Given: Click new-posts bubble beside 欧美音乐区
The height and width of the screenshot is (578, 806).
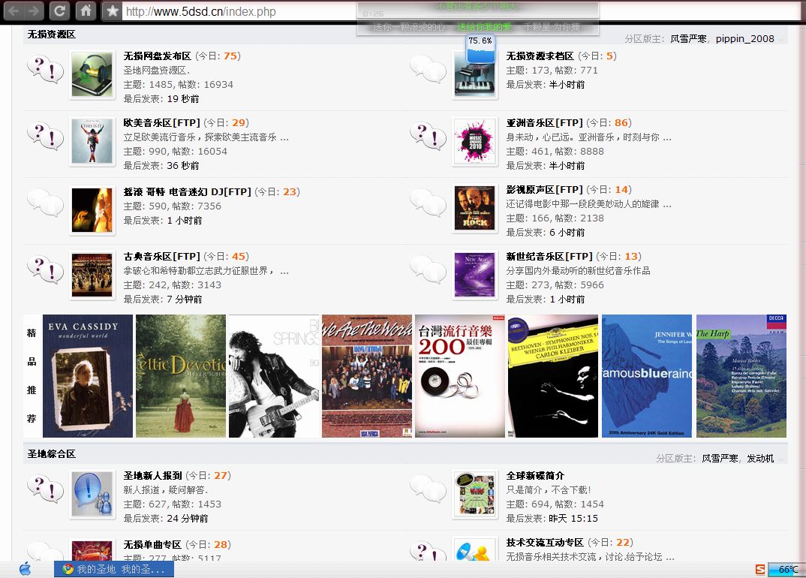Looking at the screenshot, I should point(45,136).
